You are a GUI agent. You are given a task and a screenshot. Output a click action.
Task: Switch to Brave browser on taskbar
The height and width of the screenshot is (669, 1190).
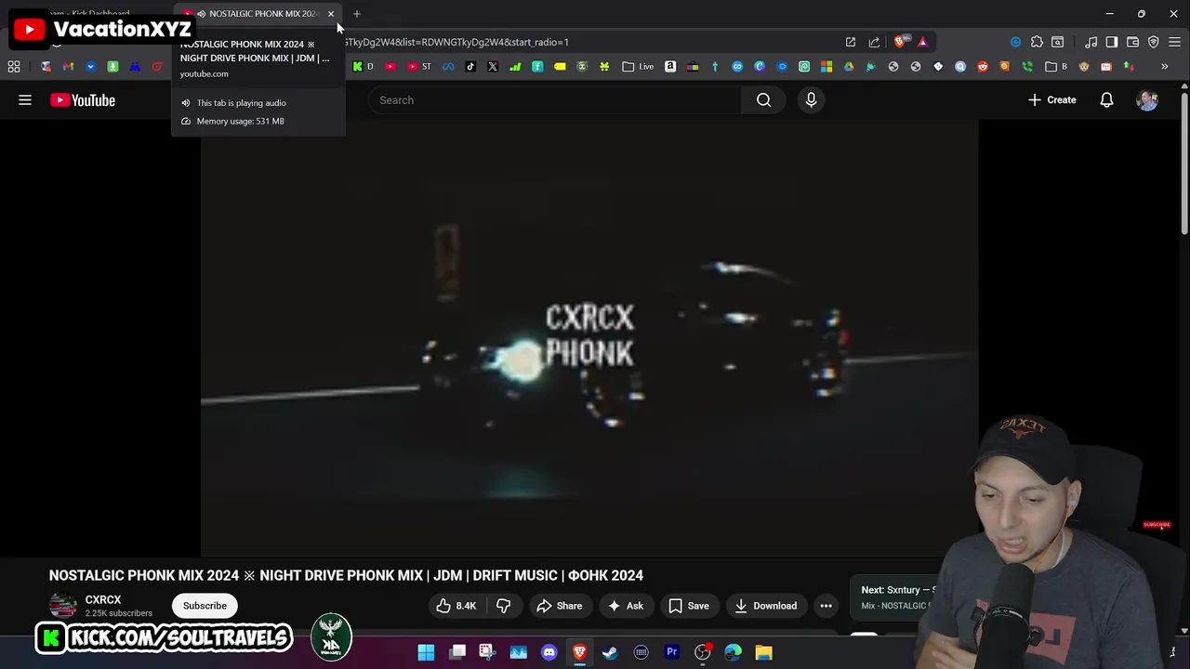pyautogui.click(x=579, y=652)
